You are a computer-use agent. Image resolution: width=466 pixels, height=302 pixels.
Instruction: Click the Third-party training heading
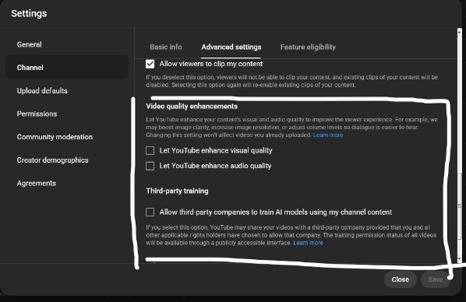pos(177,191)
